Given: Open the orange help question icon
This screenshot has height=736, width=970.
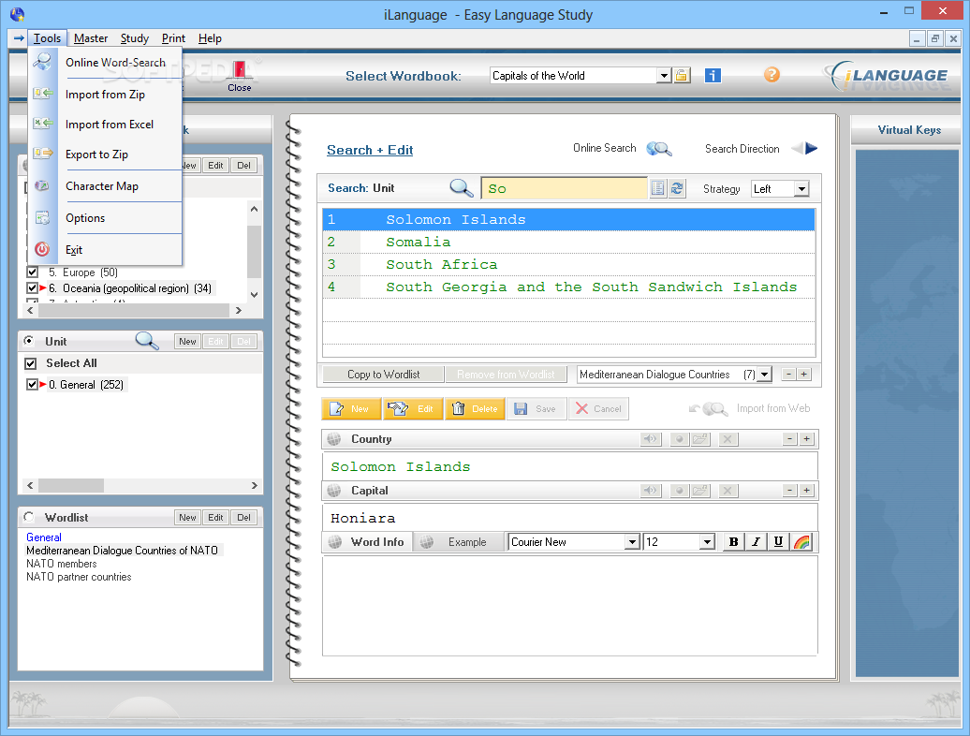Looking at the screenshot, I should [772, 75].
